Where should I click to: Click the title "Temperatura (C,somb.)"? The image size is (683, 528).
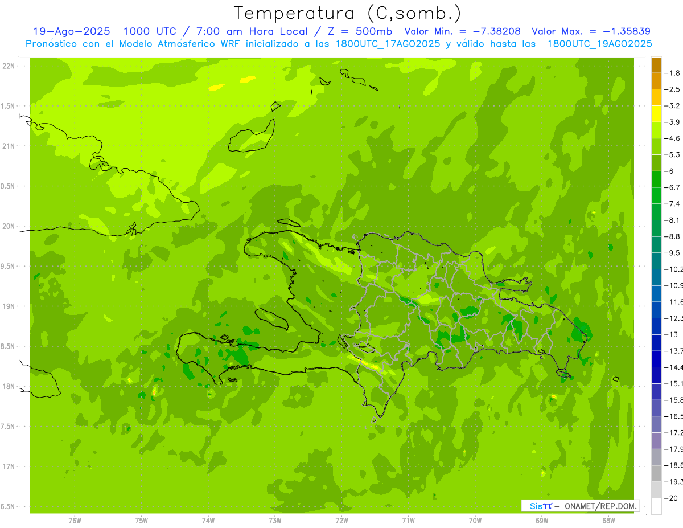(x=348, y=13)
